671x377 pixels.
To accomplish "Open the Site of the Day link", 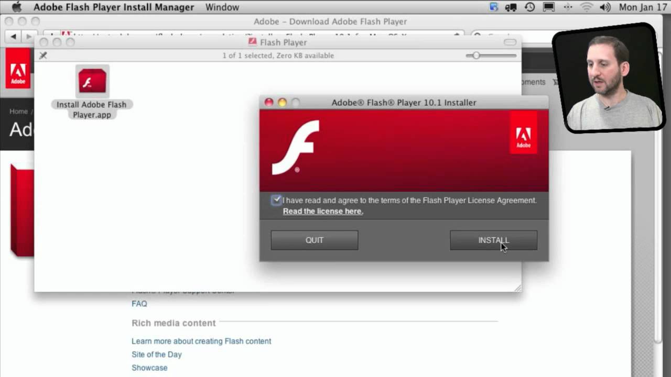I will pyautogui.click(x=157, y=354).
